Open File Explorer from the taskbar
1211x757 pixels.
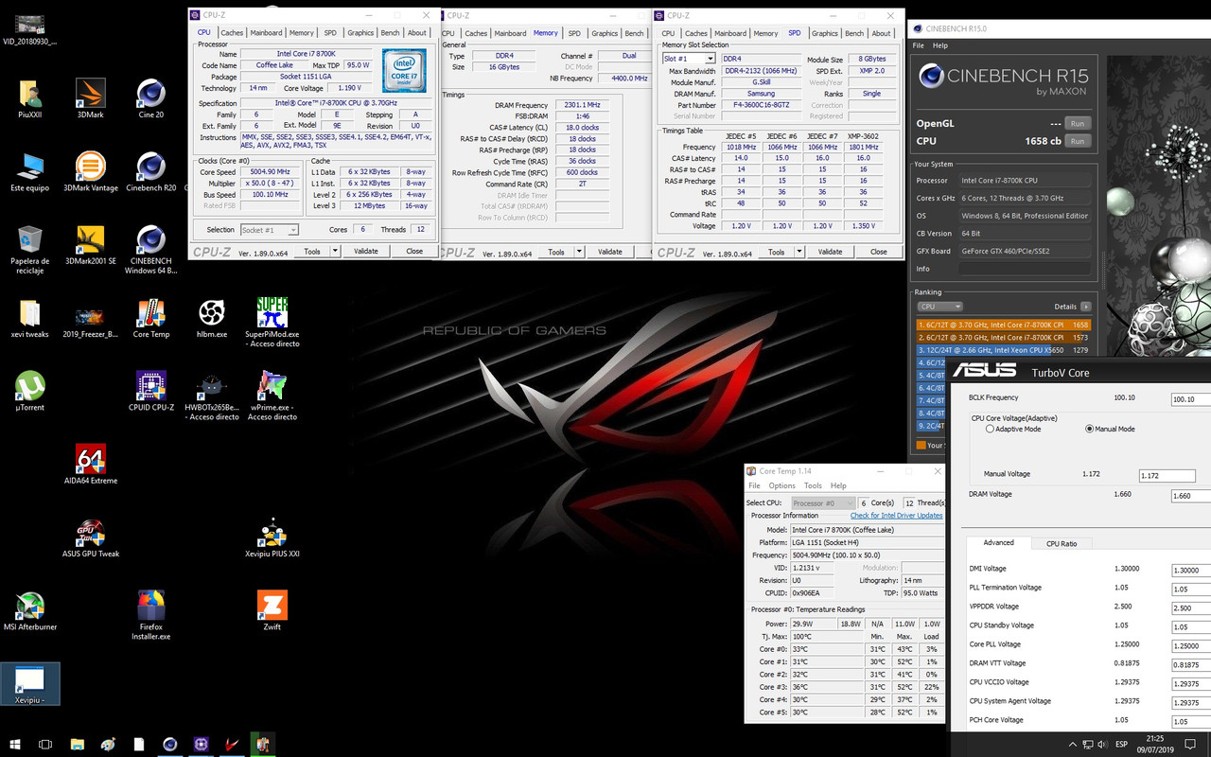coord(78,745)
